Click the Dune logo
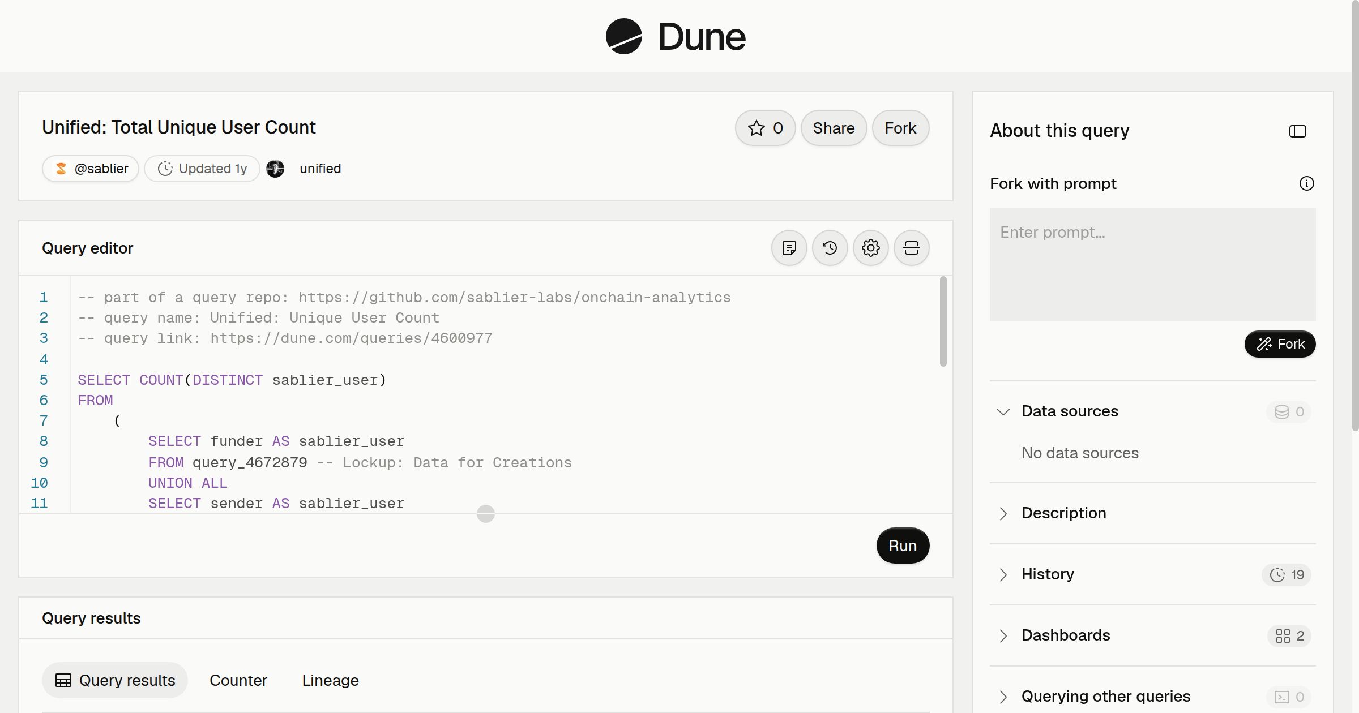The width and height of the screenshot is (1359, 713). (x=676, y=36)
